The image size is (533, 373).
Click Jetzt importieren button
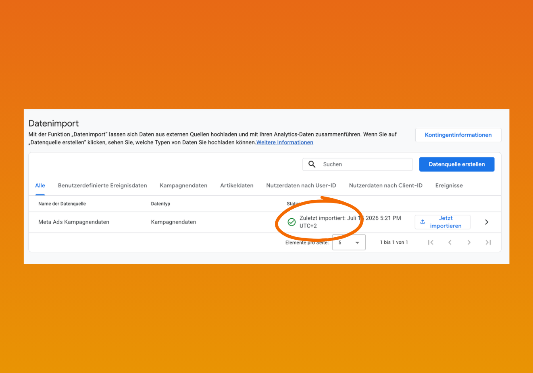tap(443, 222)
